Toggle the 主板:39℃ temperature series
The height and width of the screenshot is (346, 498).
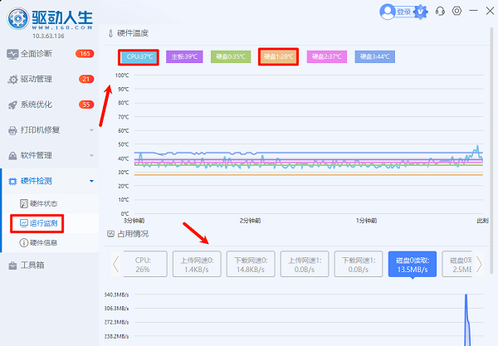tap(184, 56)
